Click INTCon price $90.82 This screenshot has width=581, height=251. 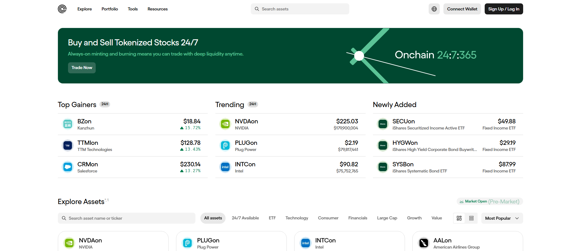(349, 164)
